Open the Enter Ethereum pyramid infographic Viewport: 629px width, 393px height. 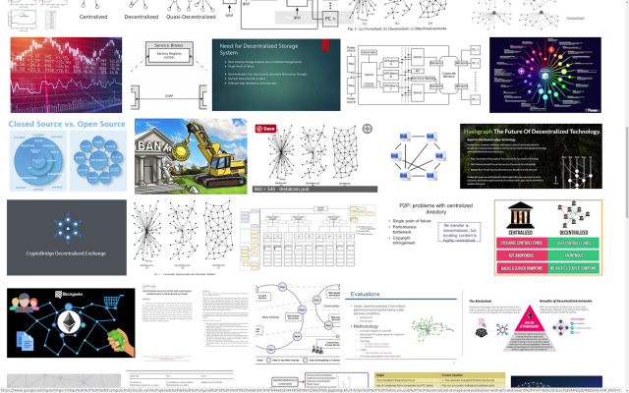533,325
